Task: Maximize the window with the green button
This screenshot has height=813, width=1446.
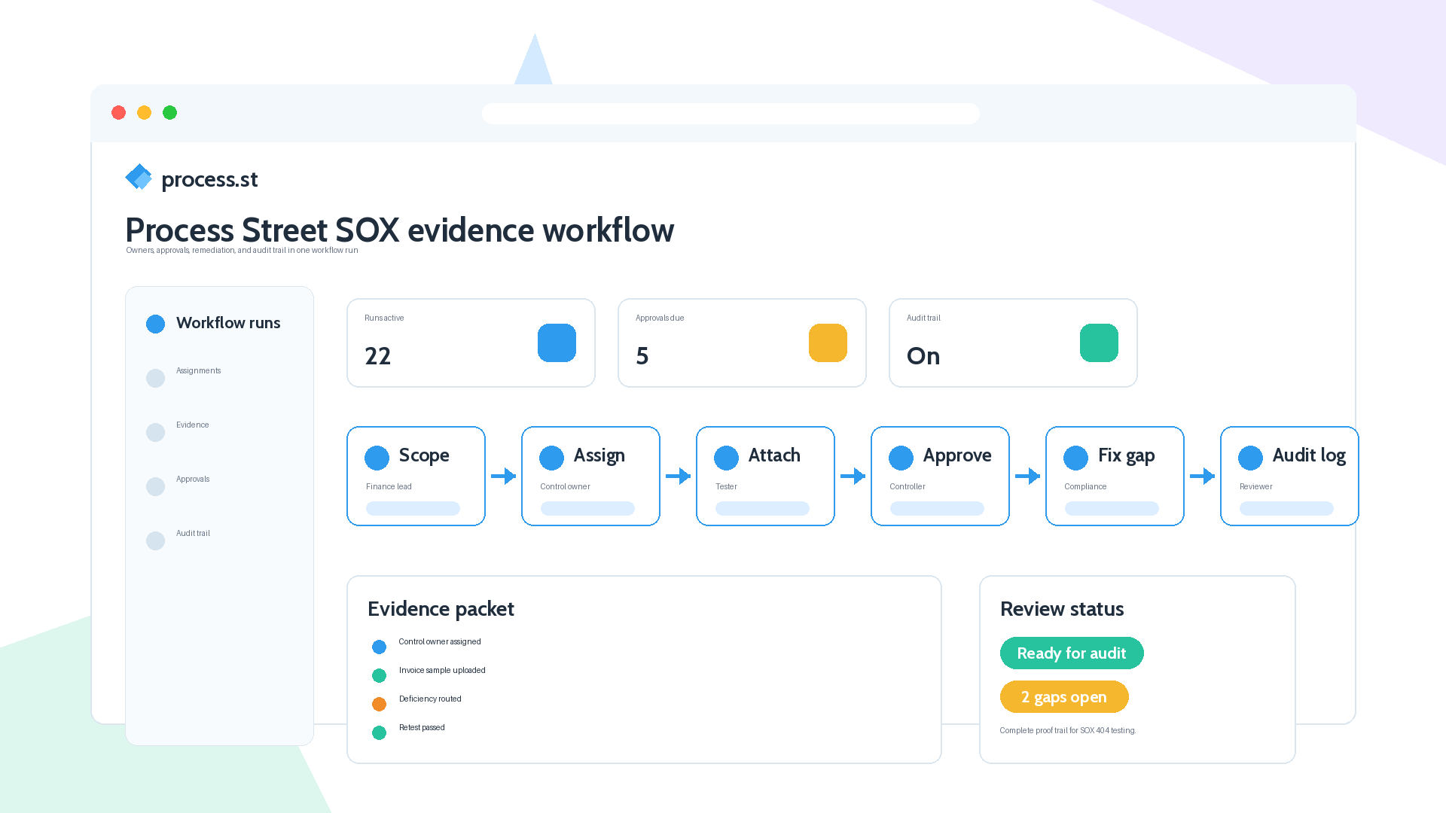Action: pos(169,112)
